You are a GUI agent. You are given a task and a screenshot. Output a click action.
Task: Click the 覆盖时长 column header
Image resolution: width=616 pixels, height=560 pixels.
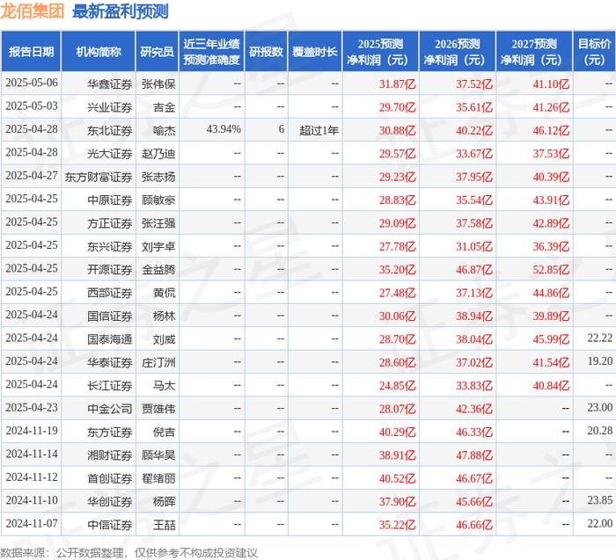pos(315,51)
